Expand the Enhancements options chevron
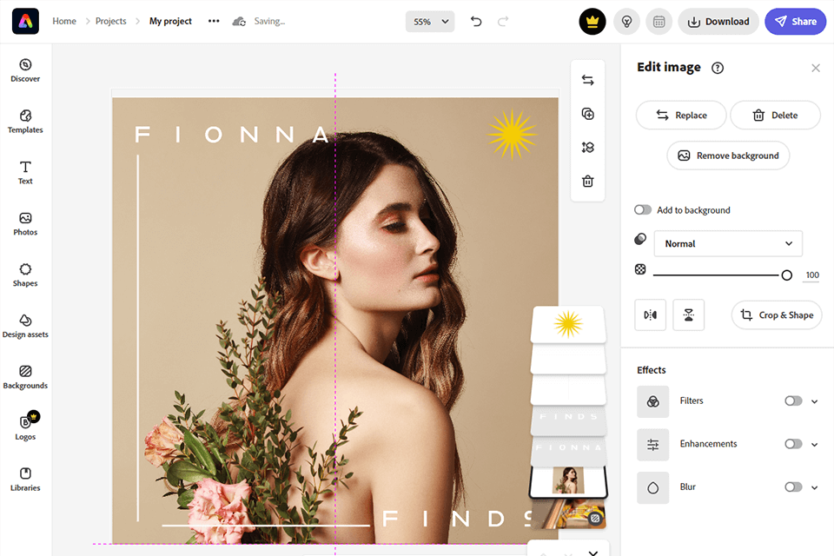This screenshot has width=834, height=556. 815,445
